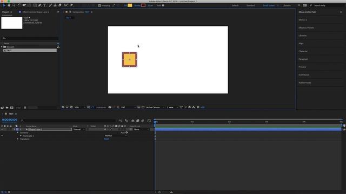Click the Project panel search field
Image resolution: width=346 pixels, height=194 pixels.
(30, 38)
